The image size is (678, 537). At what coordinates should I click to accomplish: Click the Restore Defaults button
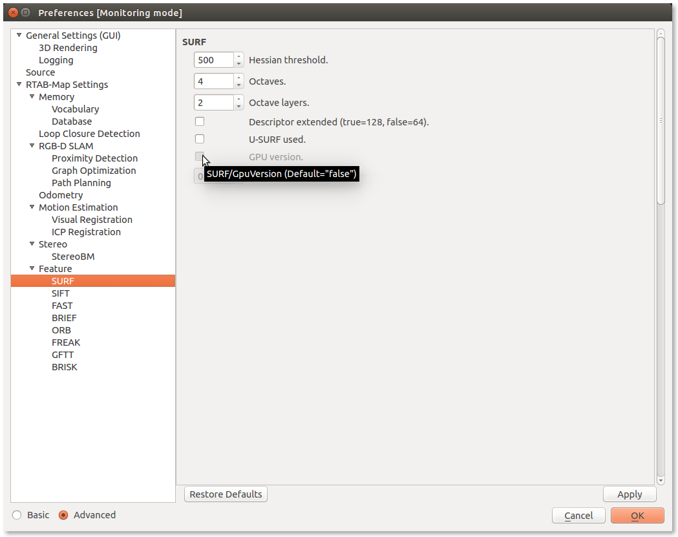[226, 494]
